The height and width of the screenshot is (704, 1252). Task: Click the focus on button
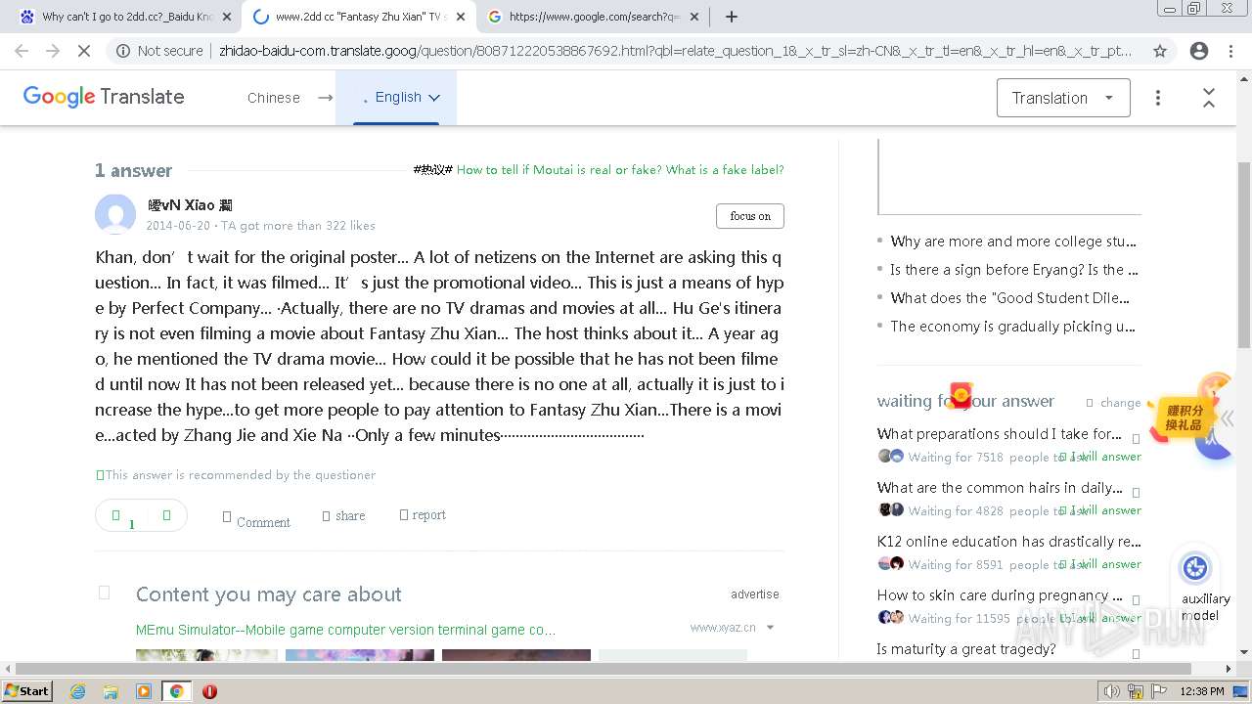click(750, 216)
